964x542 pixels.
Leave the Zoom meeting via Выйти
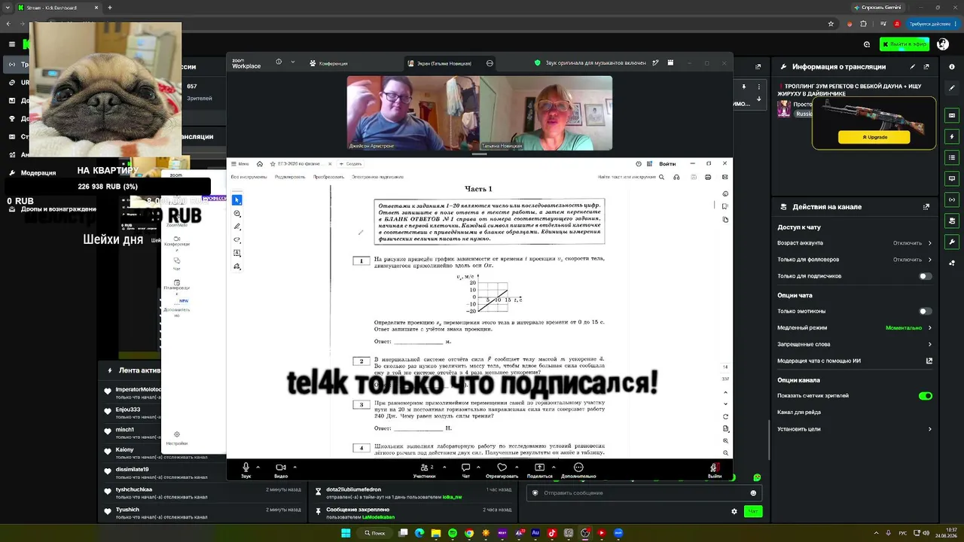point(714,470)
